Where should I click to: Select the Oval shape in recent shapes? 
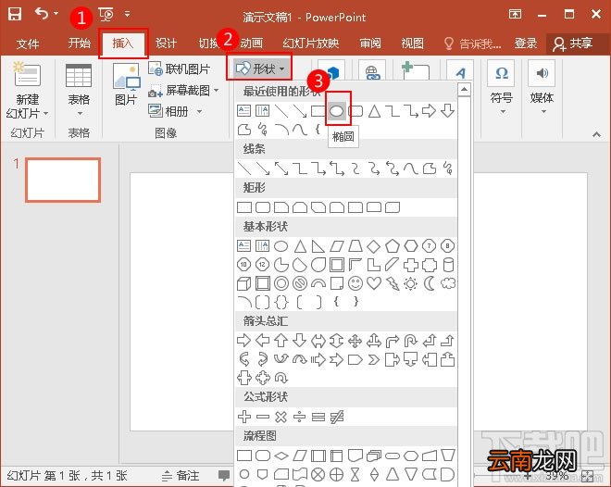point(337,111)
